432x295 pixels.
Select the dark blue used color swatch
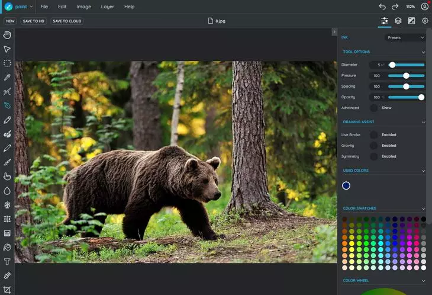pyautogui.click(x=346, y=185)
